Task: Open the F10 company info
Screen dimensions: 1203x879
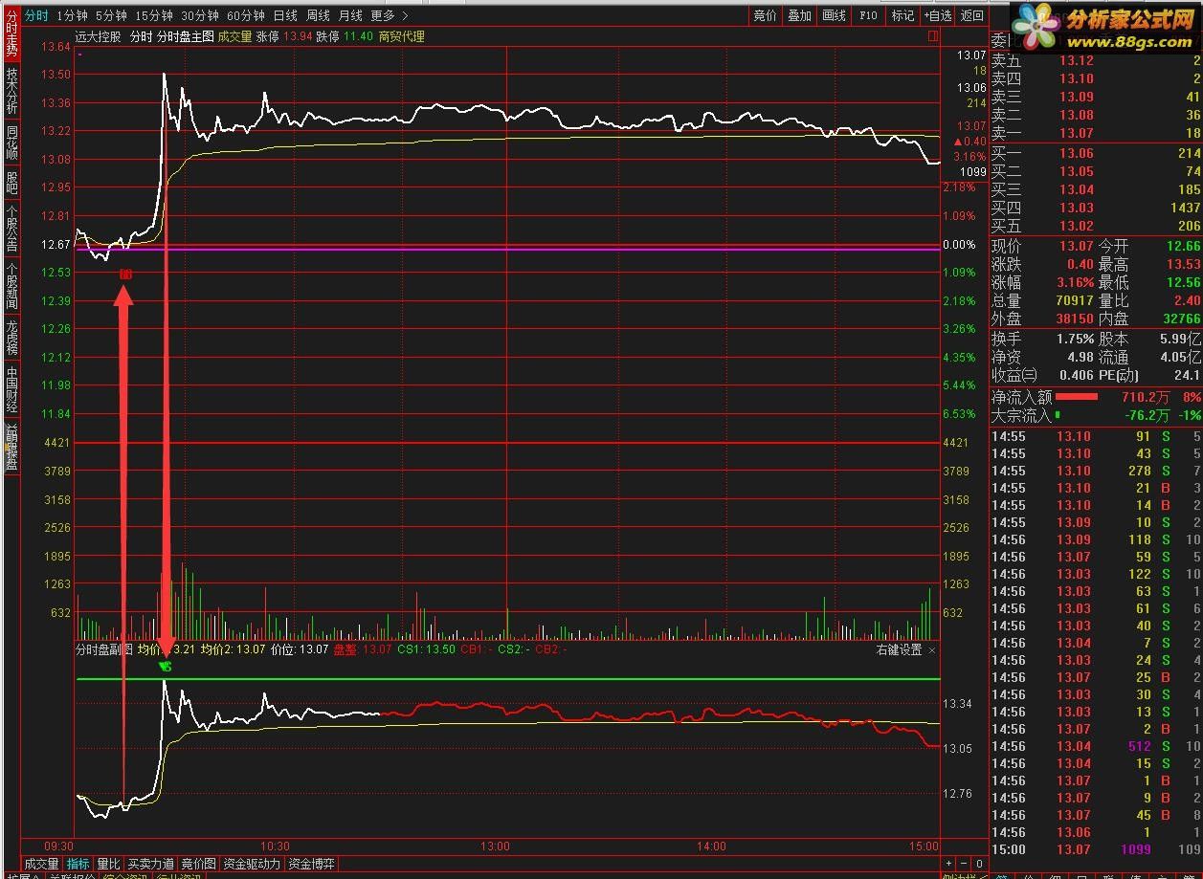Action: pyautogui.click(x=868, y=15)
